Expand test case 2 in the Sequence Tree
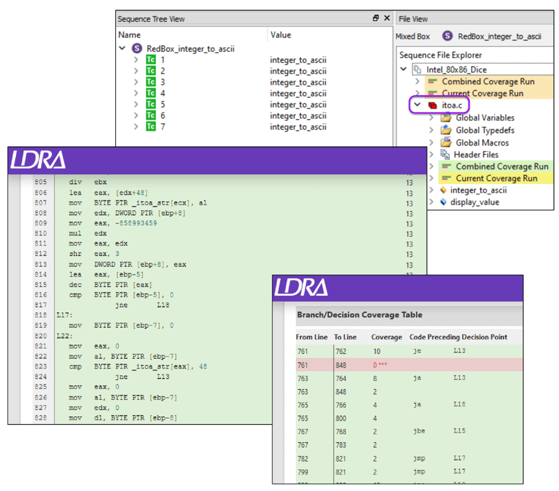The width and height of the screenshot is (559, 491). click(x=136, y=71)
